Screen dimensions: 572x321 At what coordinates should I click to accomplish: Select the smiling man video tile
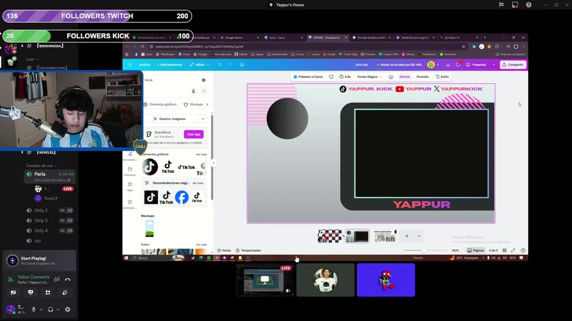coord(325,280)
